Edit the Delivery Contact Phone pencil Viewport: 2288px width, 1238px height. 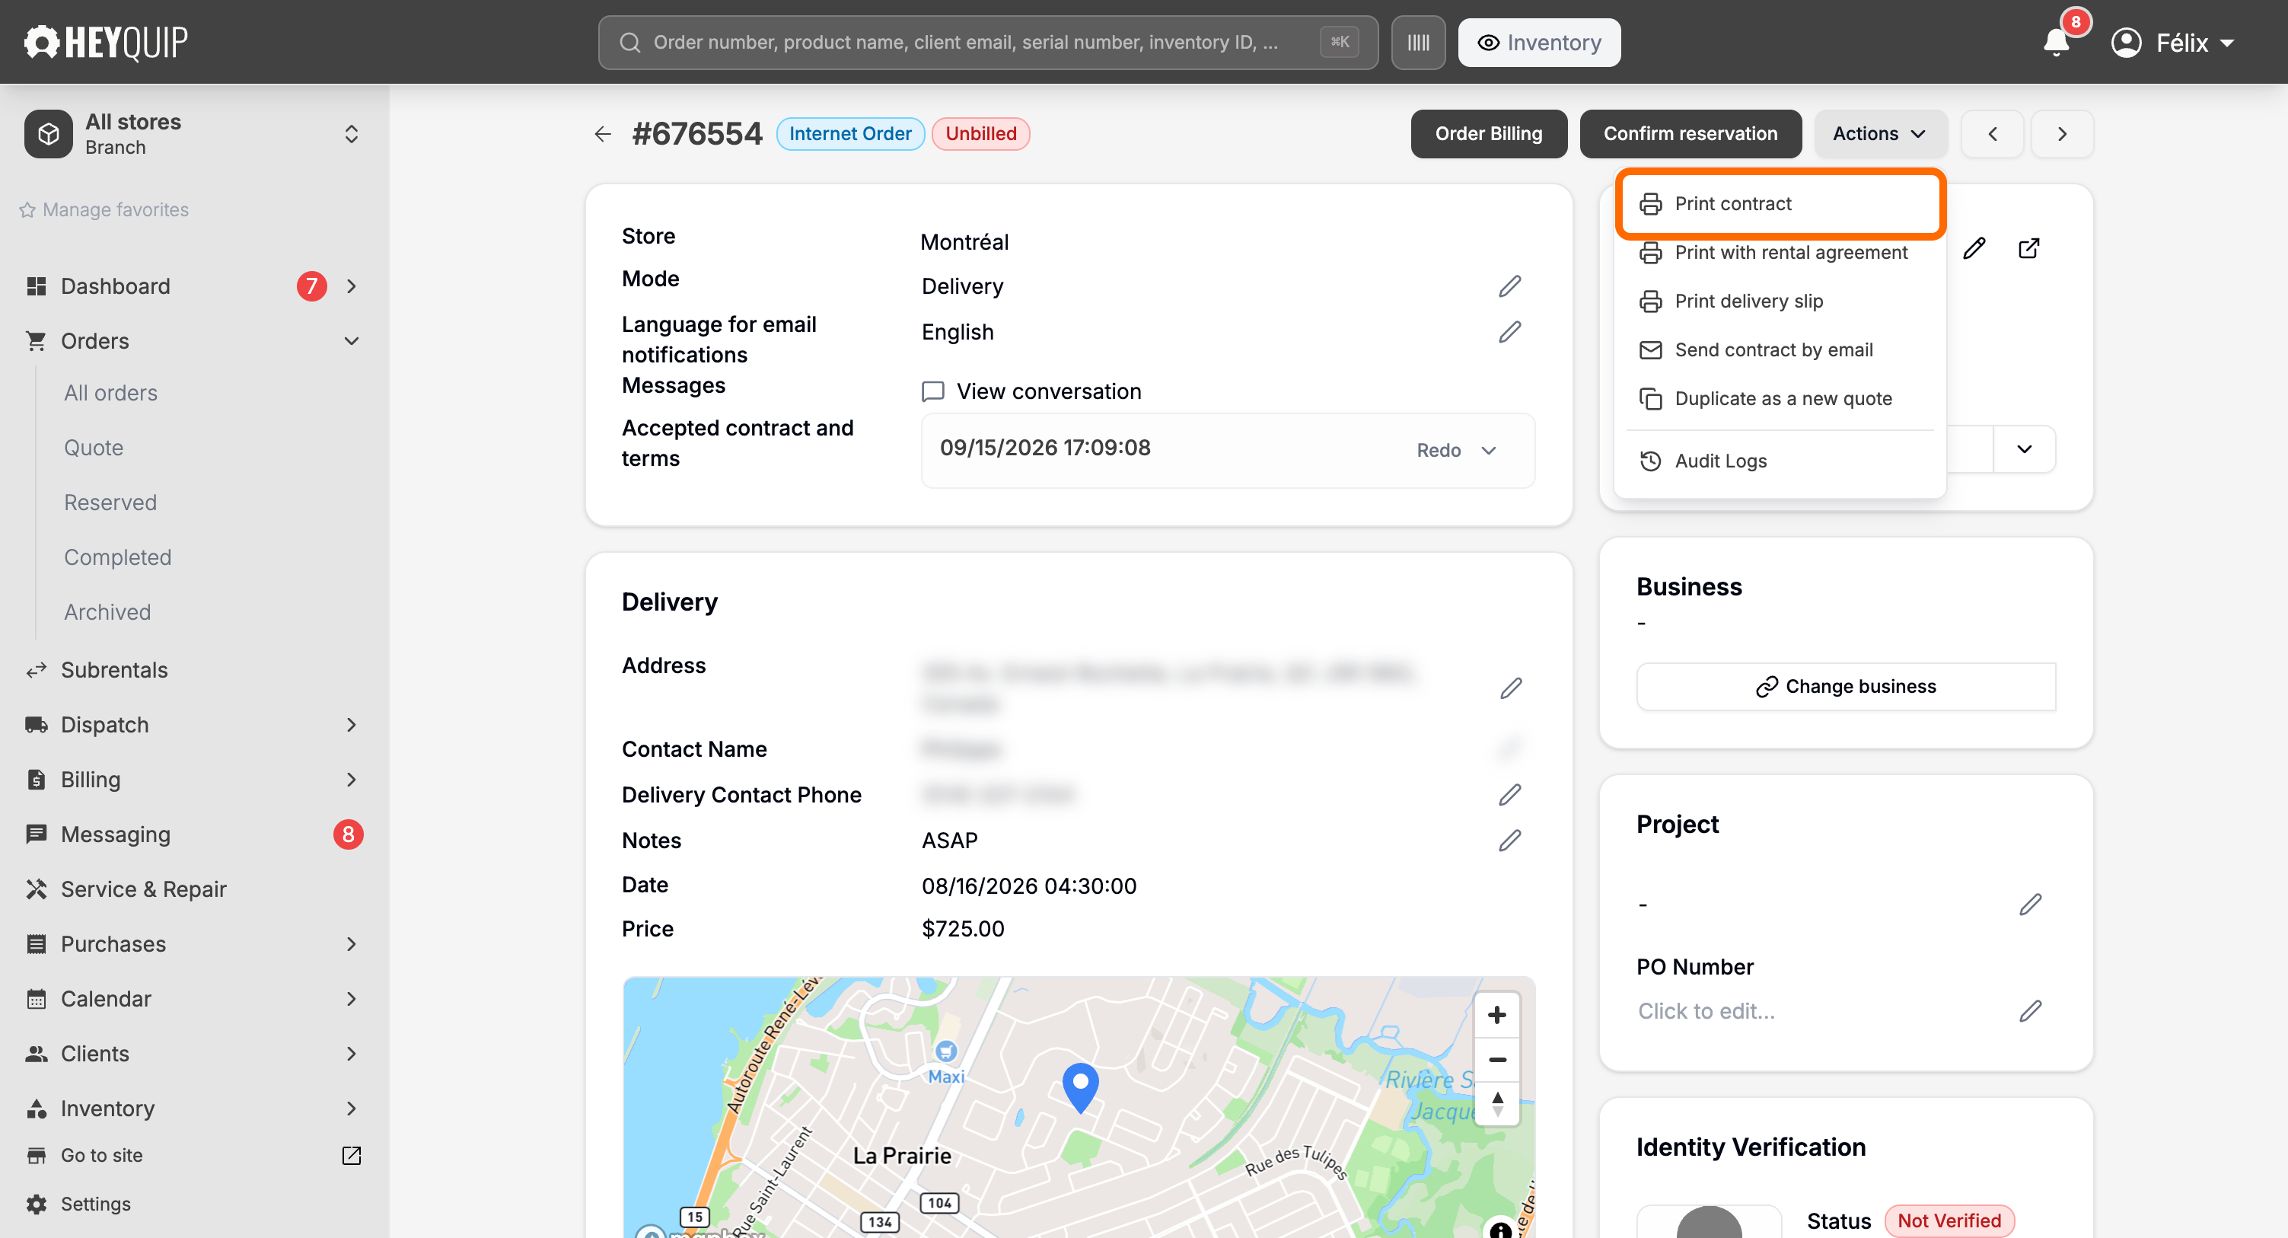(1510, 795)
